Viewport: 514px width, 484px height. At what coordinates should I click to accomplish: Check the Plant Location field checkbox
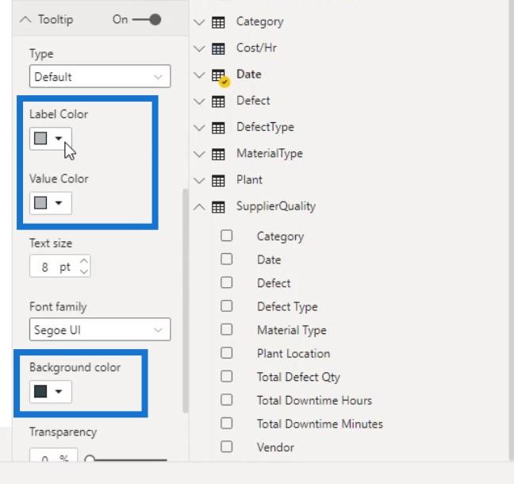[227, 353]
